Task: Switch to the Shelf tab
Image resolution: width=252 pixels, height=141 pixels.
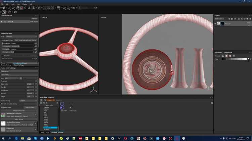Action: click(x=42, y=133)
